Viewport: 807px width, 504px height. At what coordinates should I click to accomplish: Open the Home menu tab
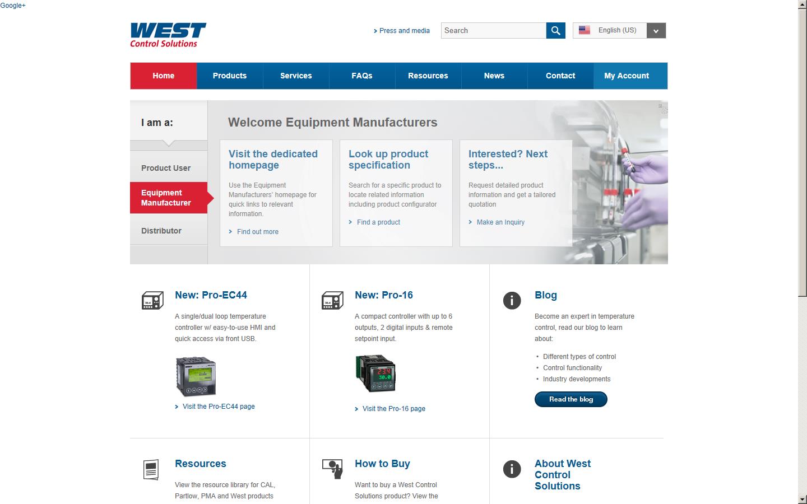(164, 76)
